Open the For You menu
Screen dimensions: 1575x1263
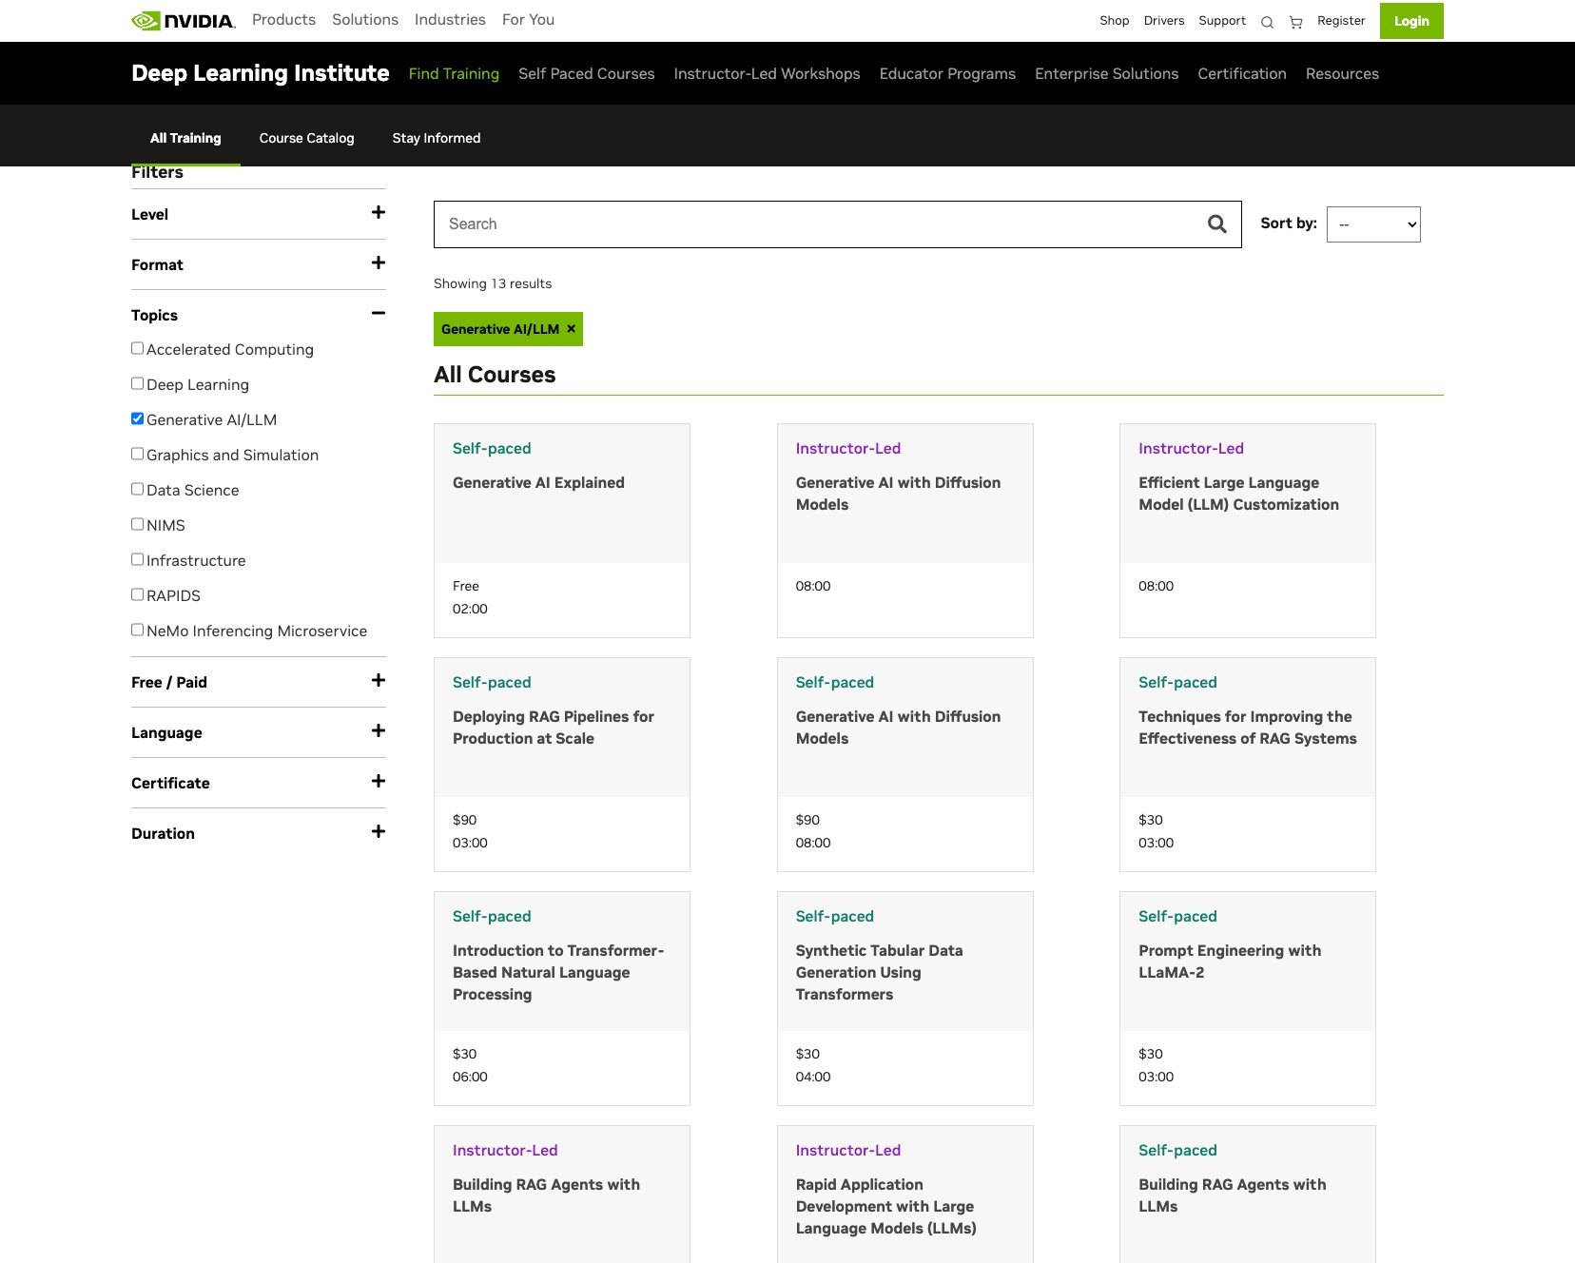[528, 20]
